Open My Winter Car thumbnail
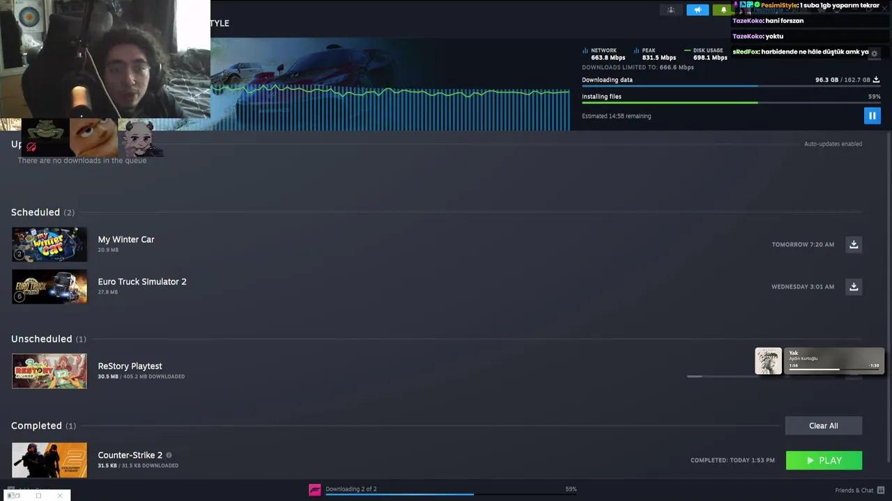The image size is (892, 501). [49, 244]
